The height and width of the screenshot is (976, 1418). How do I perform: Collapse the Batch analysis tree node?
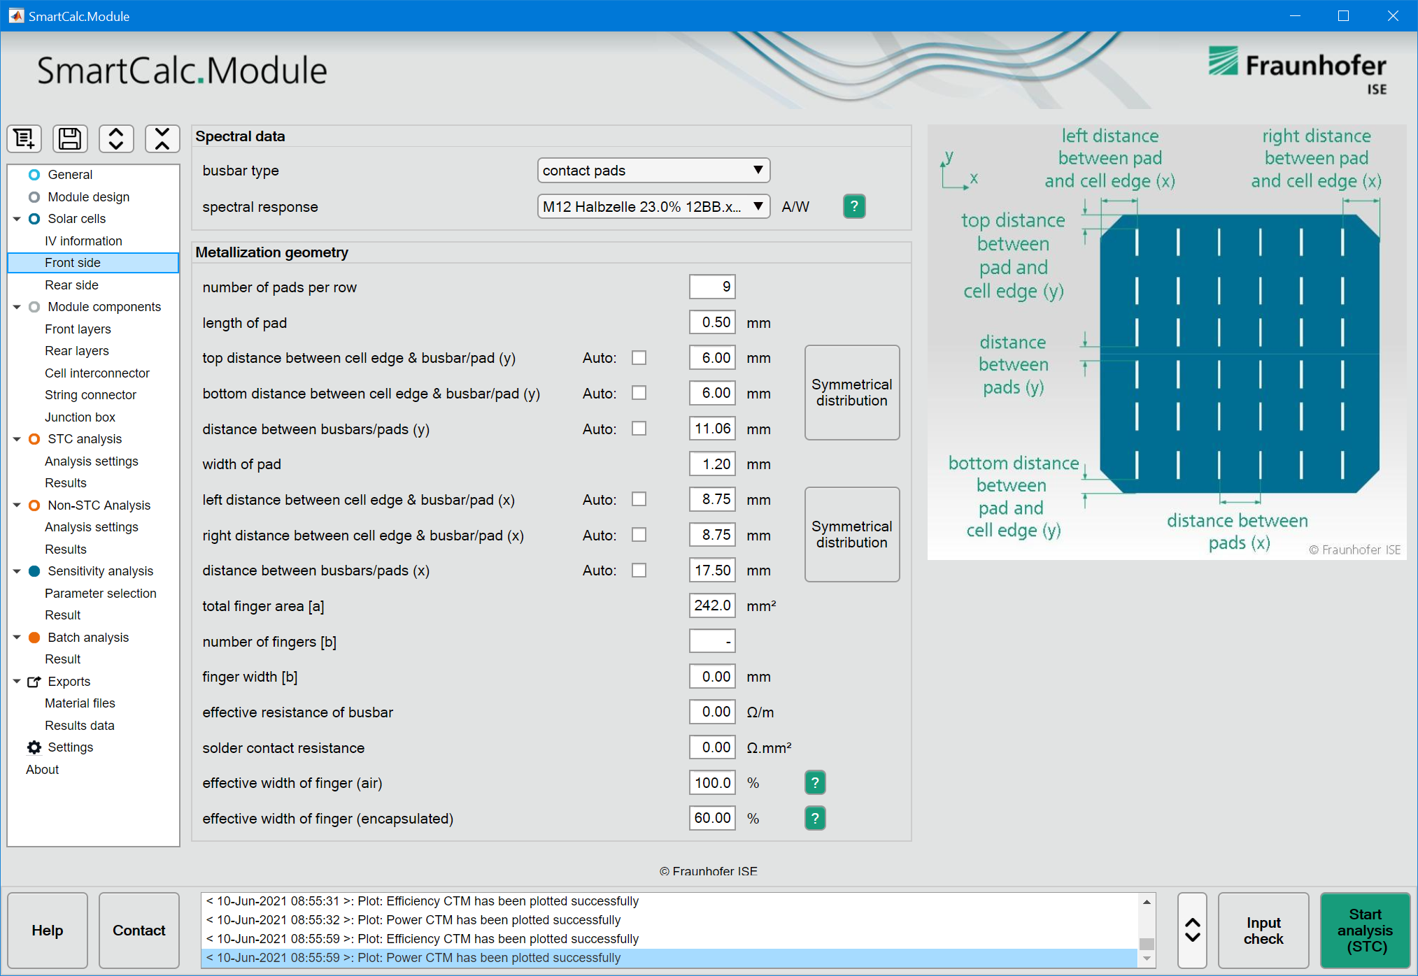tap(17, 638)
